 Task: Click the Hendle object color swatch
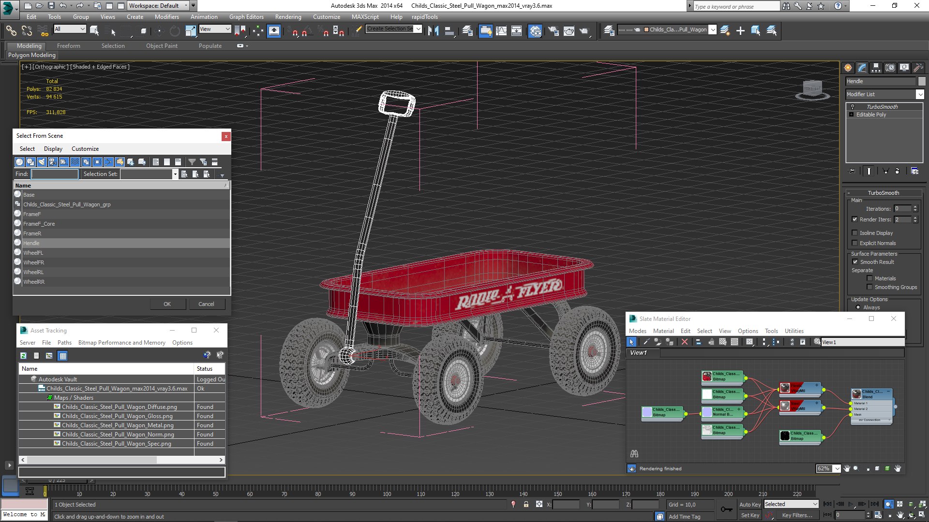tap(921, 81)
